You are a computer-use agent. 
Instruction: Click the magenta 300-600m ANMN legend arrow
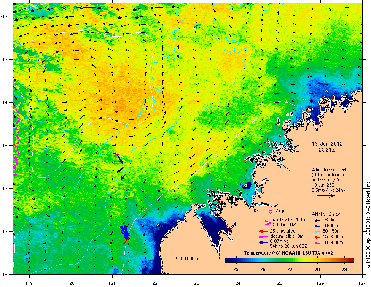pyautogui.click(x=317, y=243)
